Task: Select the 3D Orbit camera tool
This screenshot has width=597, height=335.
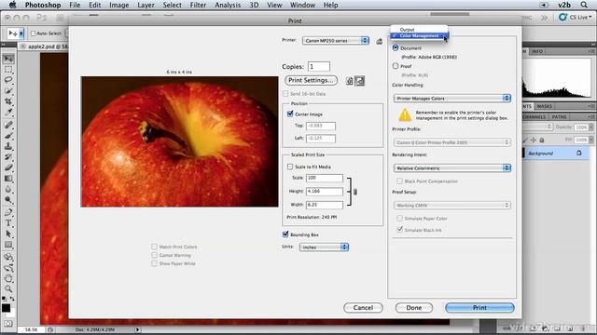Action: pyautogui.click(x=8, y=268)
